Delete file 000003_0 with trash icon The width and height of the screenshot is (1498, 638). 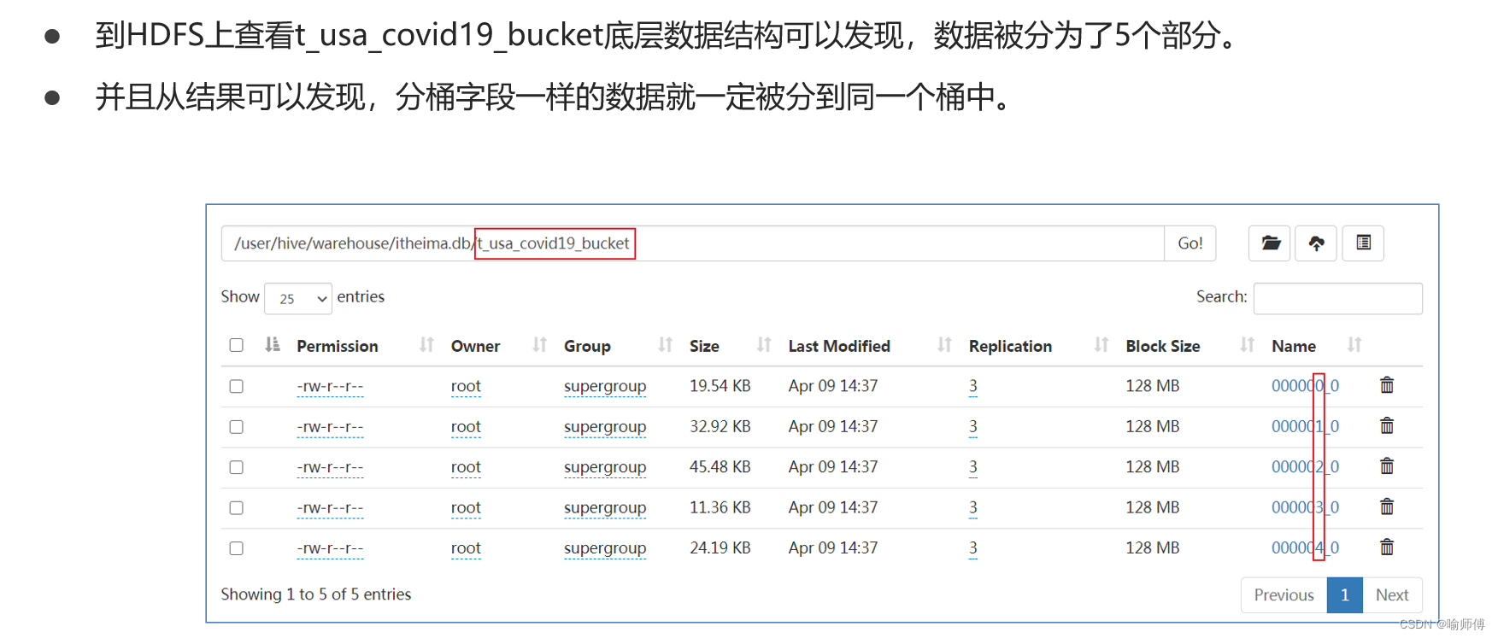(x=1387, y=506)
